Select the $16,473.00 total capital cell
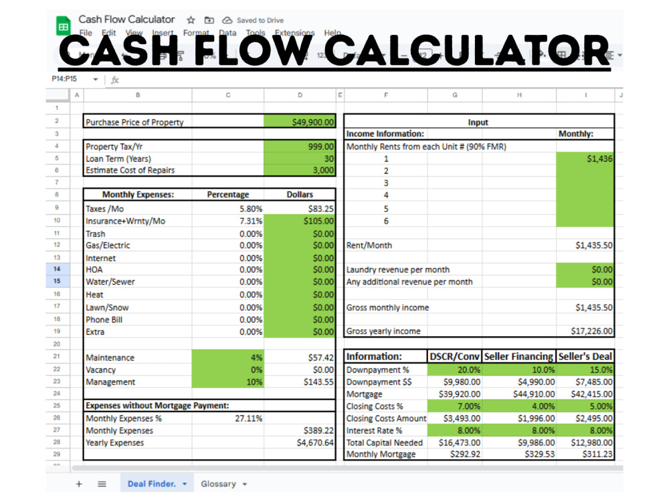Image resolution: width=669 pixels, height=502 pixels. [455, 442]
